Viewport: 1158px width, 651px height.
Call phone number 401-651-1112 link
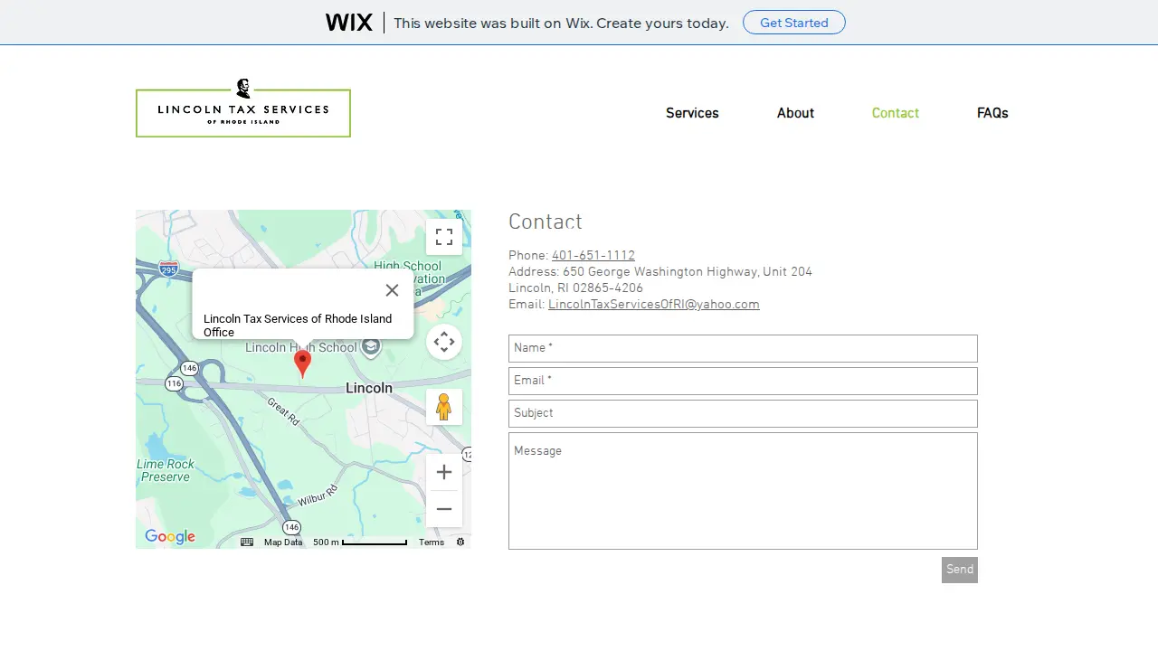[593, 256]
